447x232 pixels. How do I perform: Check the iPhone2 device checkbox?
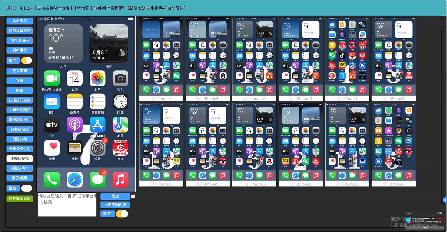point(292,184)
